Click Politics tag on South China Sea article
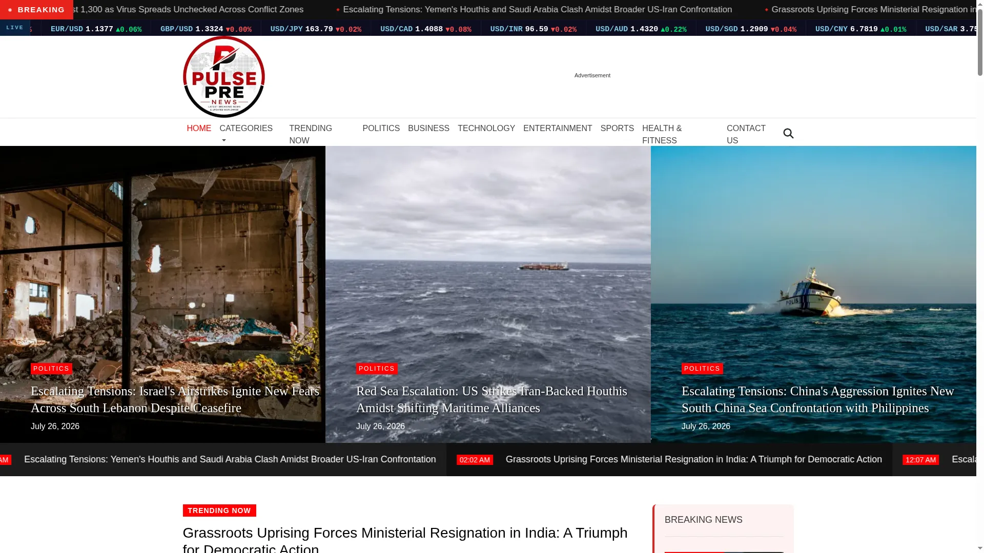 (x=702, y=369)
